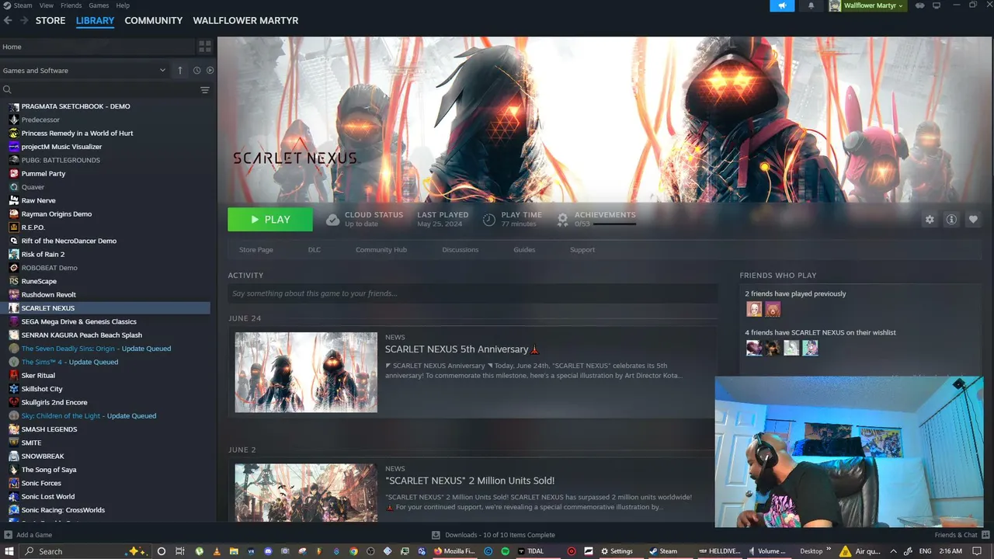This screenshot has height=559, width=994.
Task: Click the Windows taskbar Search box
Action: coord(85,551)
